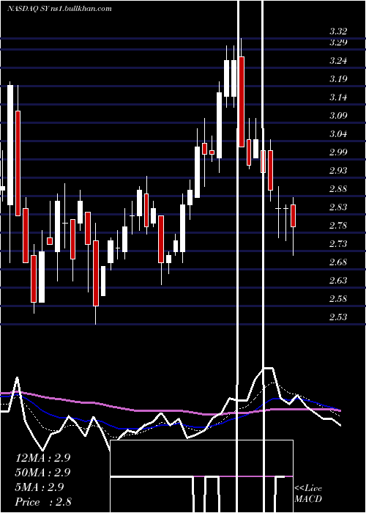Click the 2.78 price axis label
This screenshot has width=366, height=513.
[338, 226]
